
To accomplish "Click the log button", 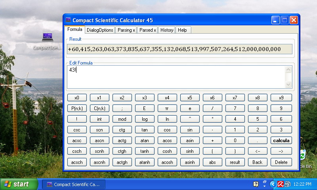I will pos(145,119).
